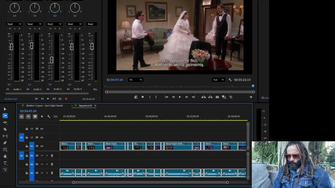Viewport: 335px width, 188px height.
Task: Lock the V1 video track
Action: (27, 146)
